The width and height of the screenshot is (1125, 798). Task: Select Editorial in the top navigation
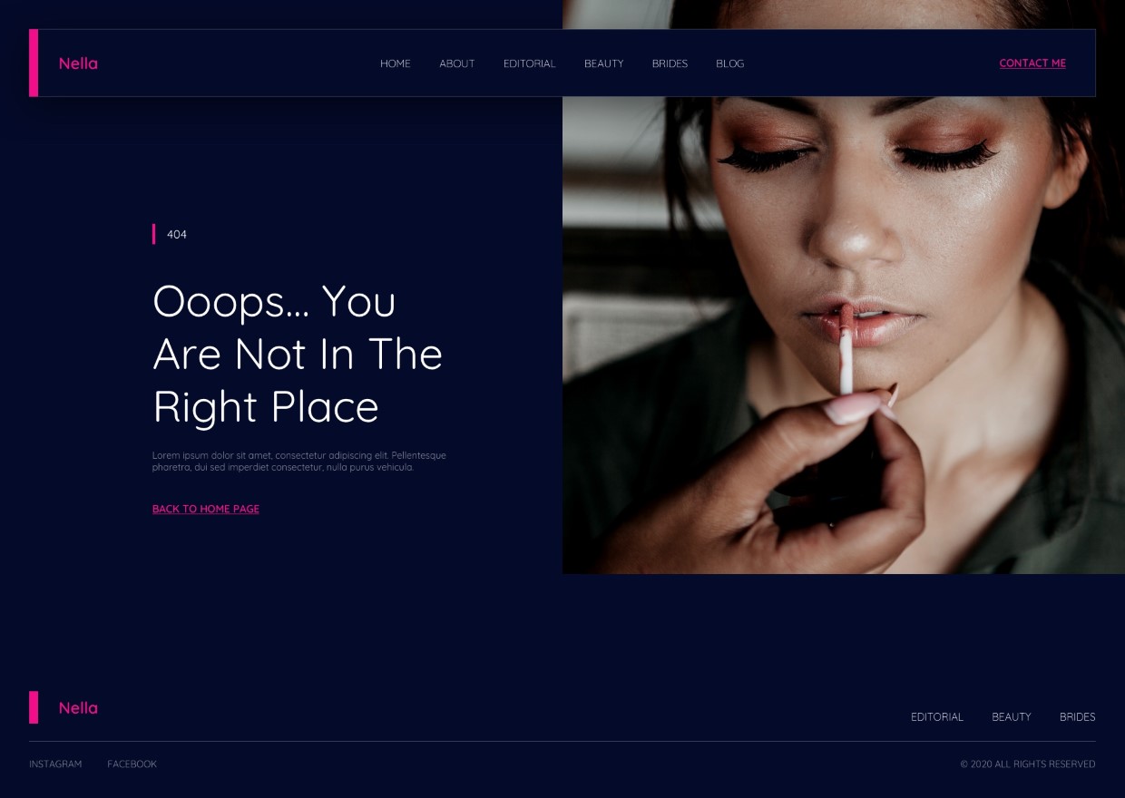[530, 63]
